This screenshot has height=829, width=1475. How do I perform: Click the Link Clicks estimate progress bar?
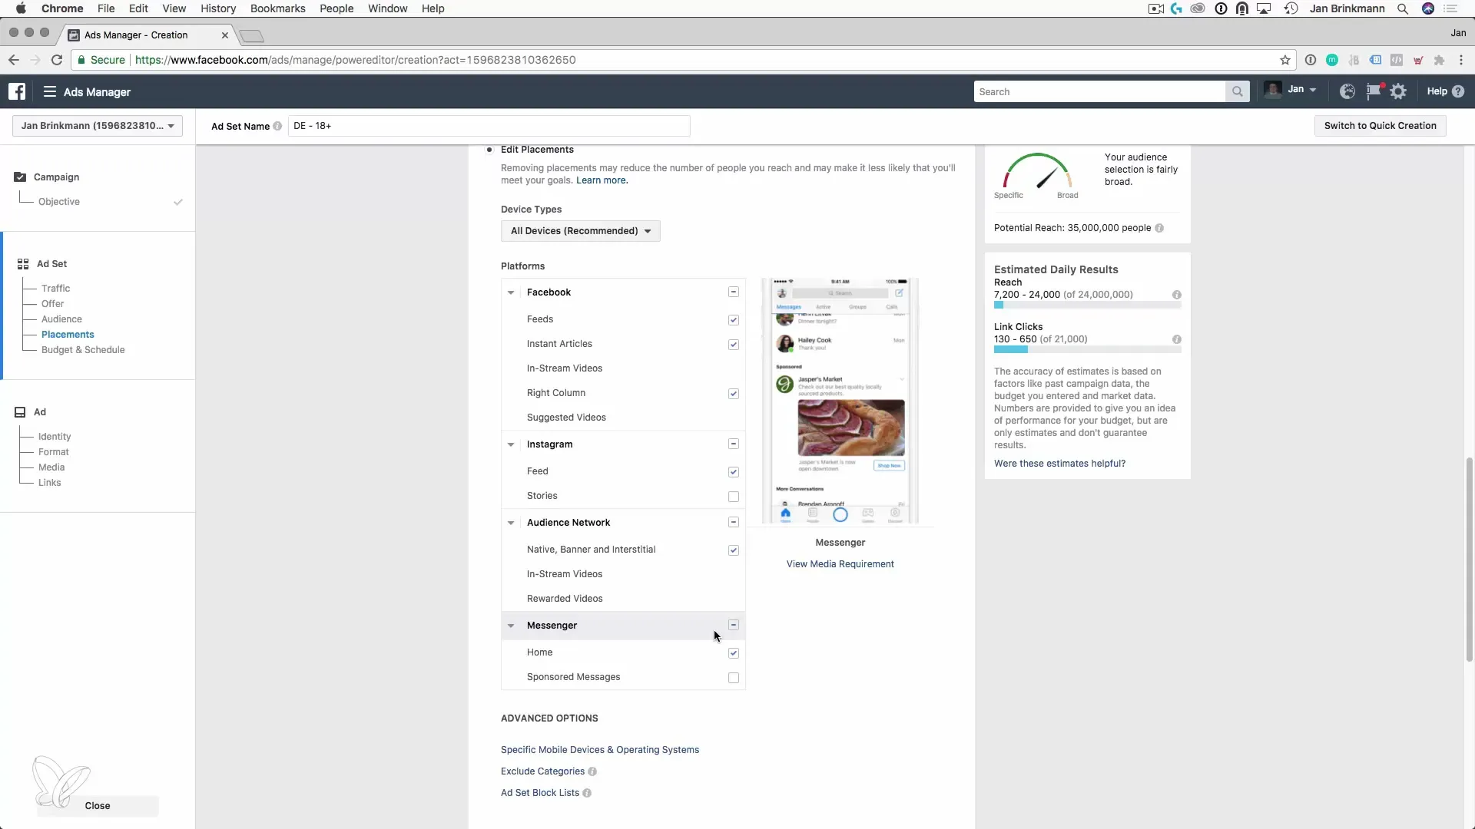[1087, 350]
